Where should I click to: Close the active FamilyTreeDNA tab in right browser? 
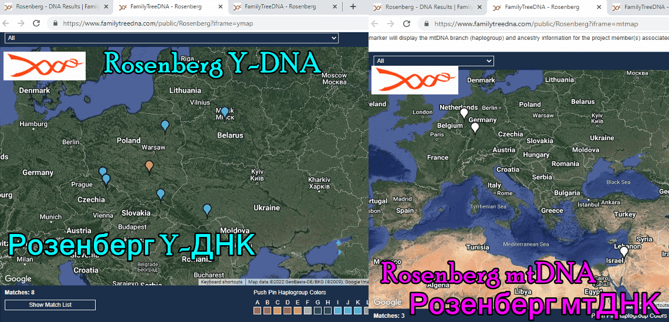(x=599, y=7)
